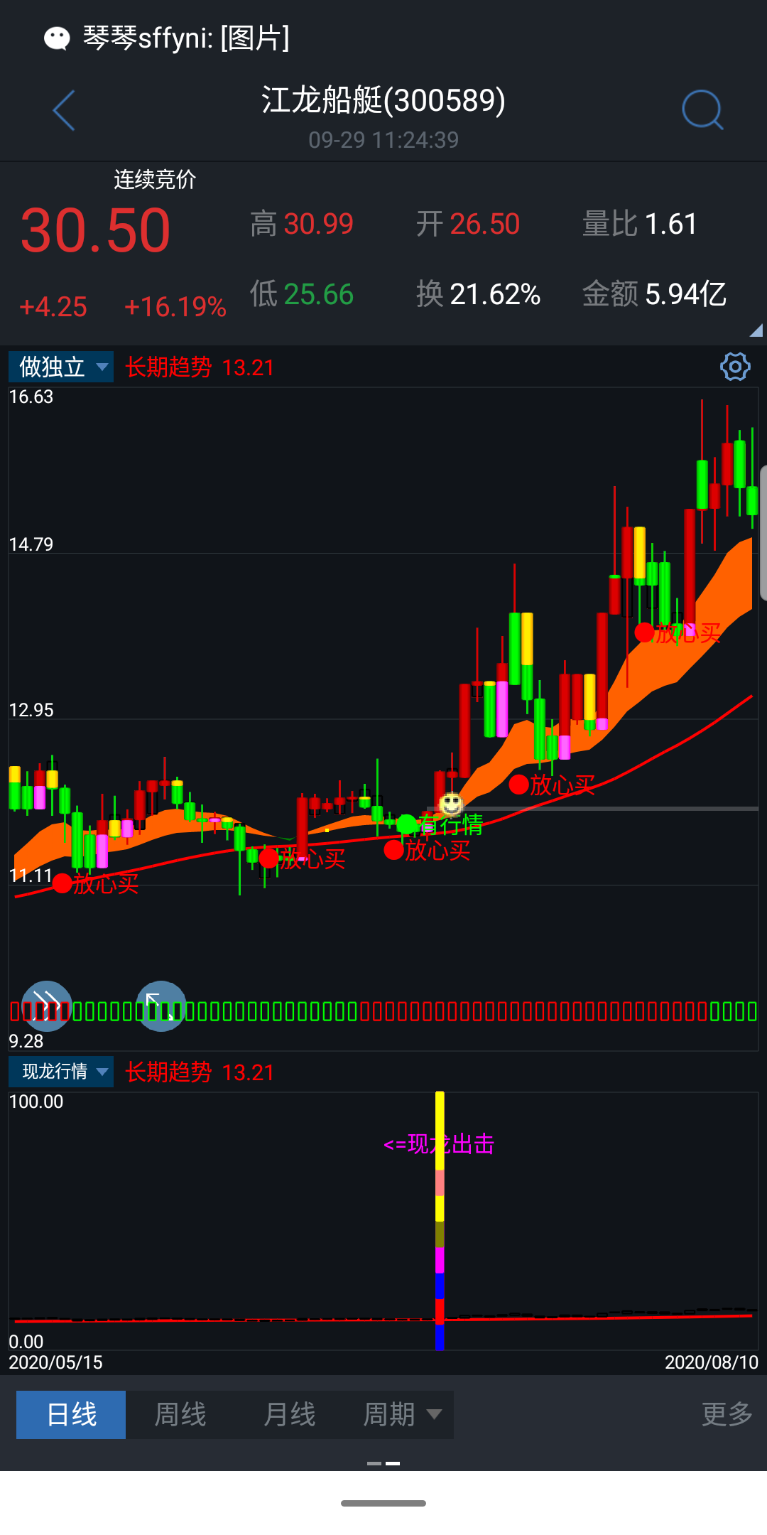767x1535 pixels.
Task: Expand the 做独立 indicator dropdown
Action: pos(61,367)
